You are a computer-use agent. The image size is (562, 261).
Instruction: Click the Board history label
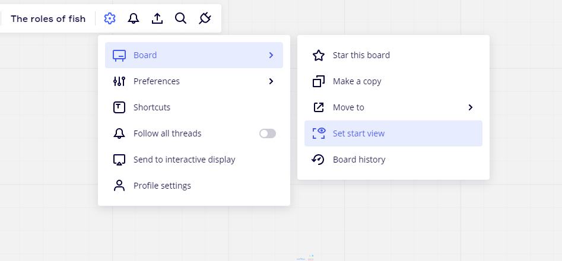[359, 160]
